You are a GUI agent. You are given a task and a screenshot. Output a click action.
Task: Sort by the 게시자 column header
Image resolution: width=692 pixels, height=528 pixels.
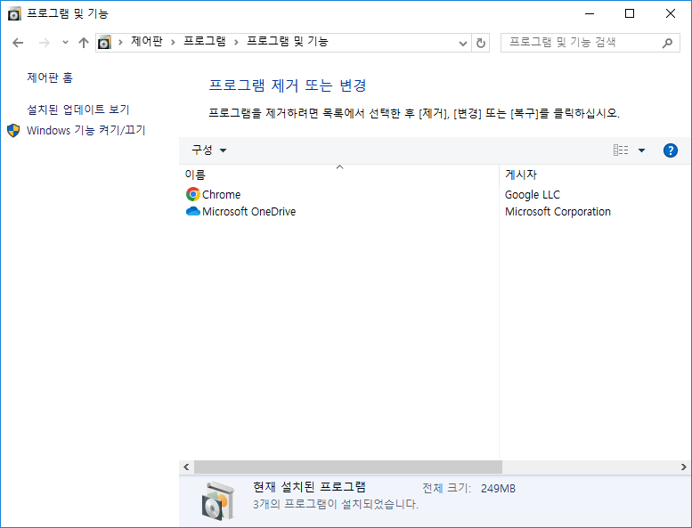[x=594, y=175]
